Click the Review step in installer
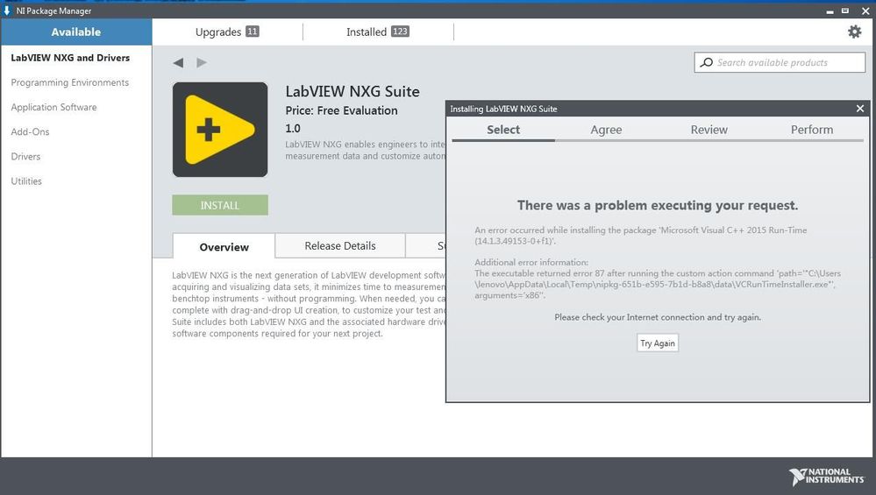 tap(709, 130)
